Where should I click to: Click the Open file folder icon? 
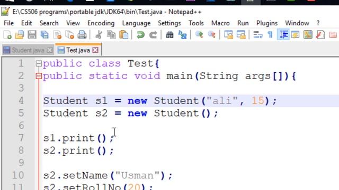pyautogui.click(x=20, y=35)
